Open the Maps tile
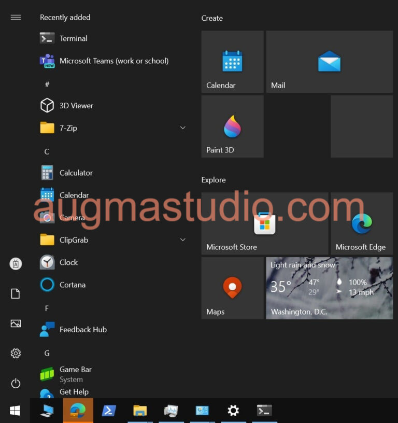The image size is (398, 423). (233, 288)
